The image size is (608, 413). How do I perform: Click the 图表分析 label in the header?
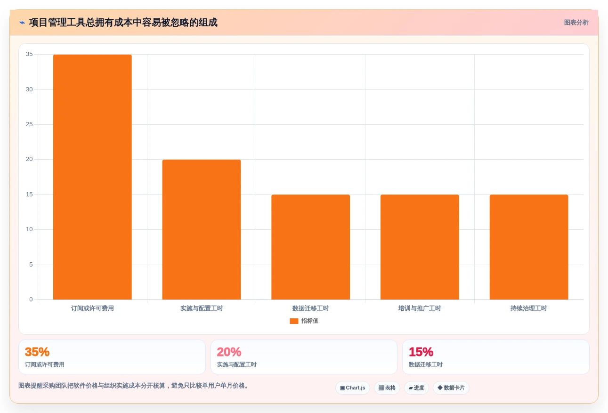[x=576, y=23]
